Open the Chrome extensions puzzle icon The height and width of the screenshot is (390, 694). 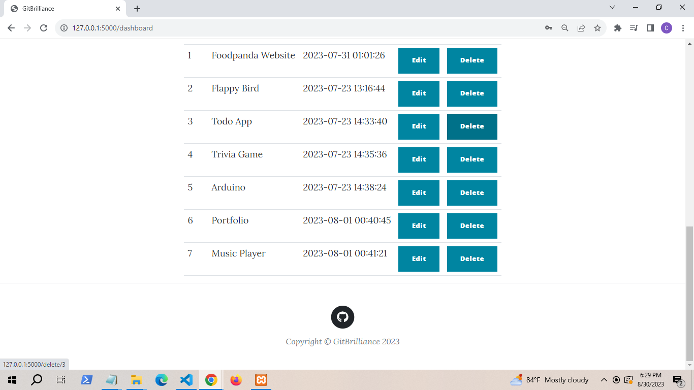point(618,28)
